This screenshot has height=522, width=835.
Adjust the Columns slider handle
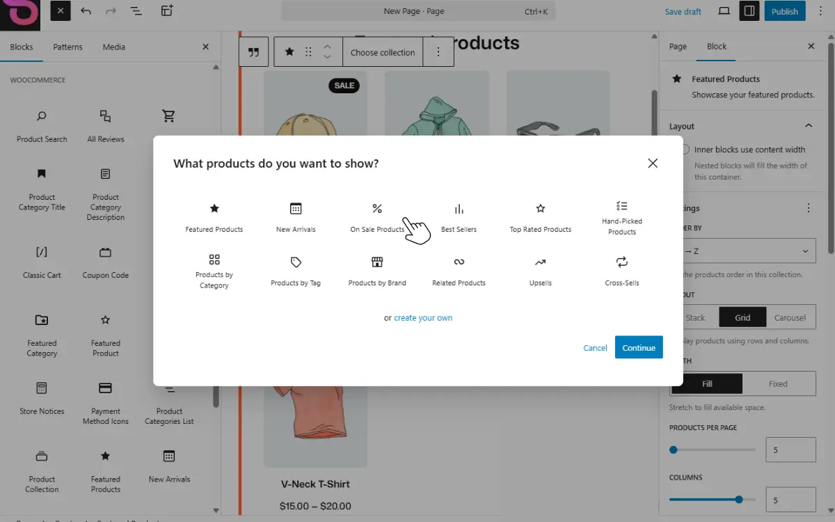click(x=738, y=499)
